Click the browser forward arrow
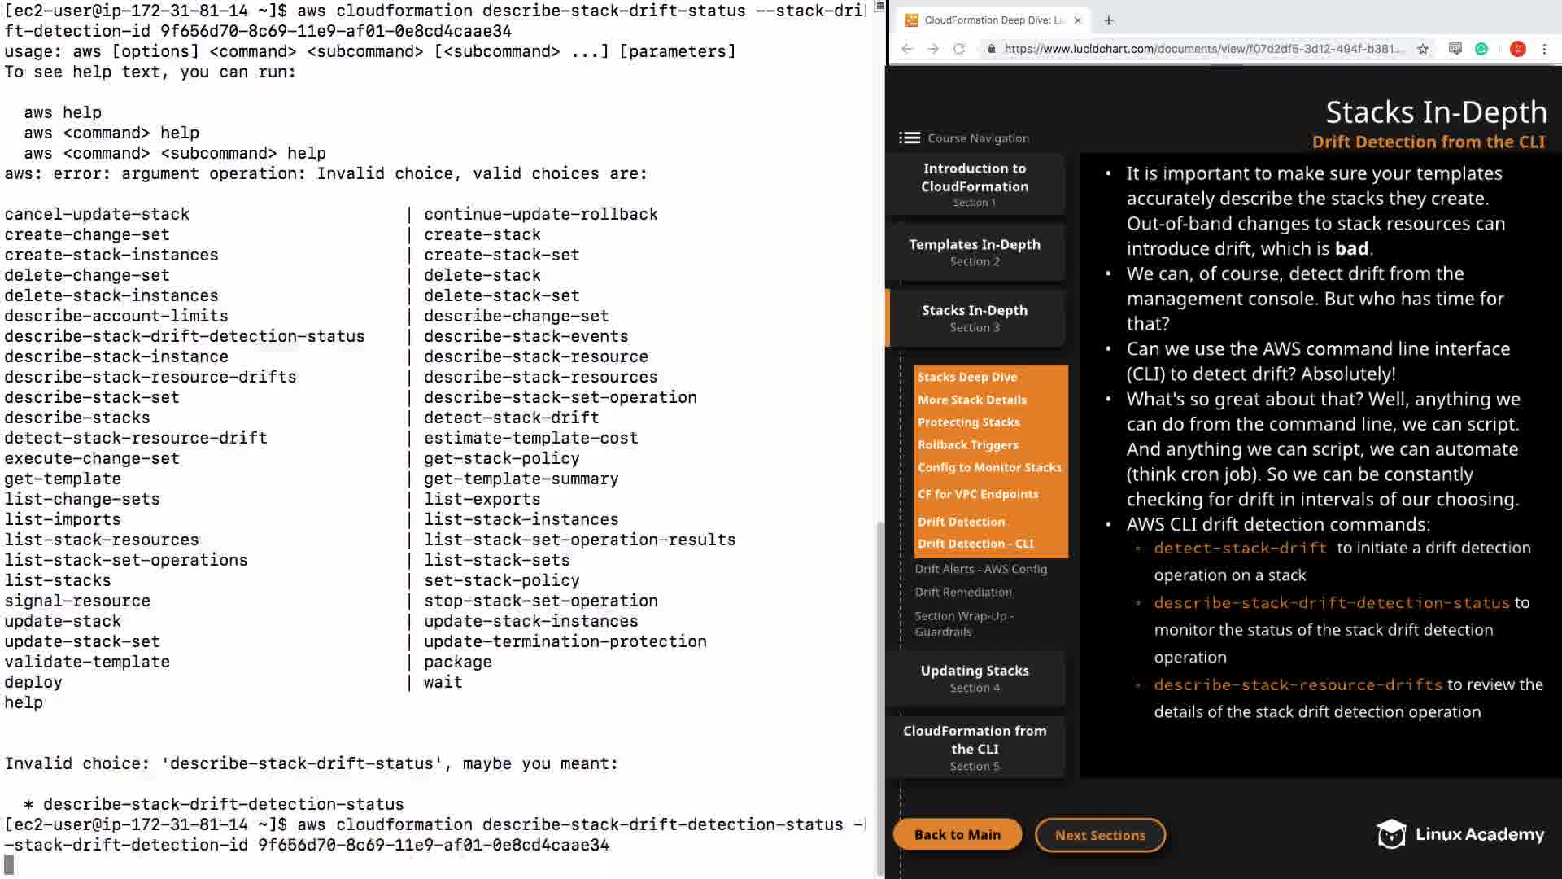This screenshot has width=1562, height=879. [933, 49]
